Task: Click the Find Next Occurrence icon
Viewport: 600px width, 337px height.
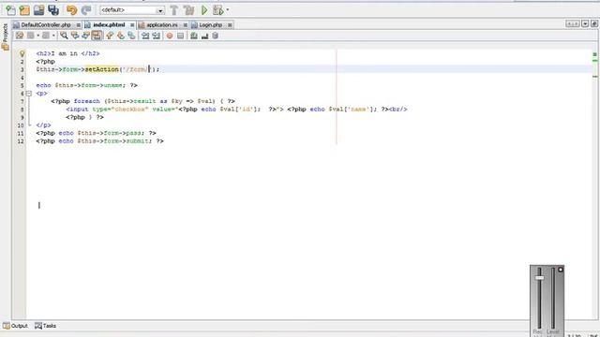Action: [x=85, y=36]
